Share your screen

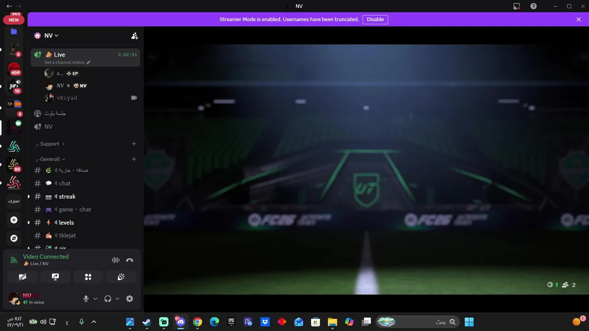pos(55,277)
